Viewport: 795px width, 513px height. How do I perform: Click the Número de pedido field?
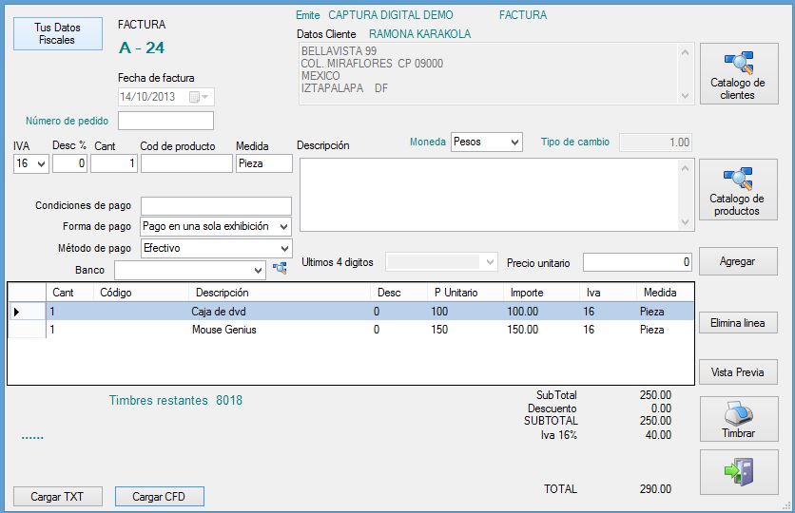(x=165, y=121)
